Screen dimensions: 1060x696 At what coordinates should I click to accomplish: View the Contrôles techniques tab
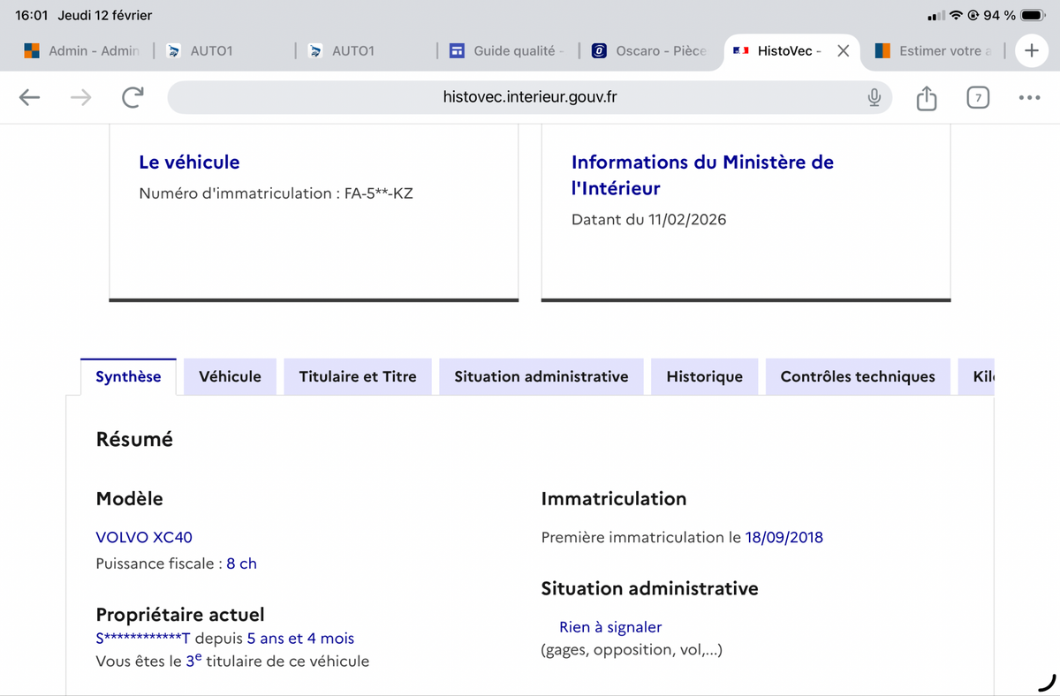pyautogui.click(x=857, y=377)
